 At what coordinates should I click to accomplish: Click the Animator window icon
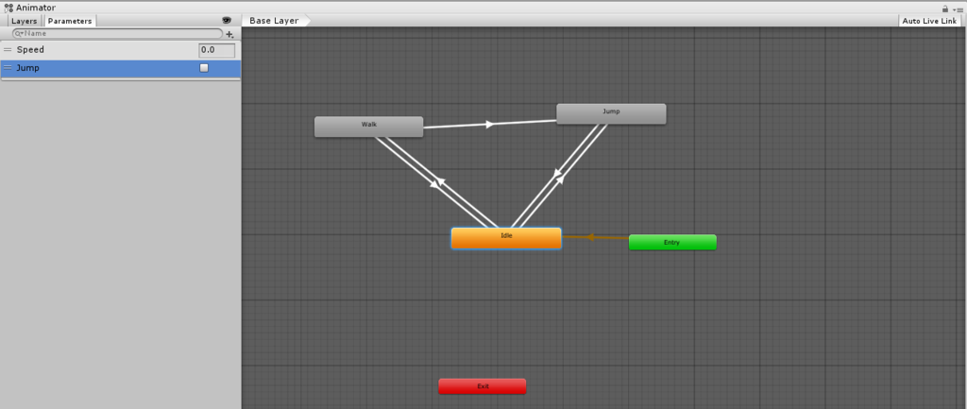click(8, 8)
